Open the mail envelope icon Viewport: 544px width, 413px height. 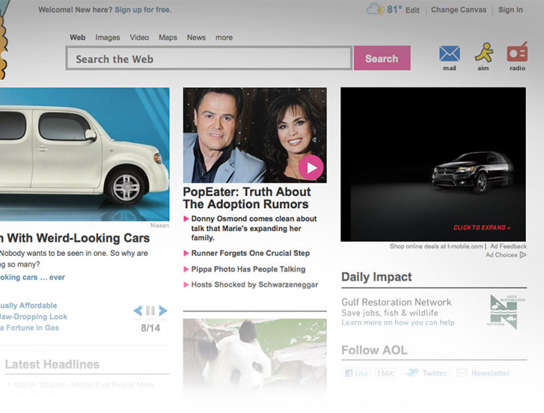click(x=449, y=54)
